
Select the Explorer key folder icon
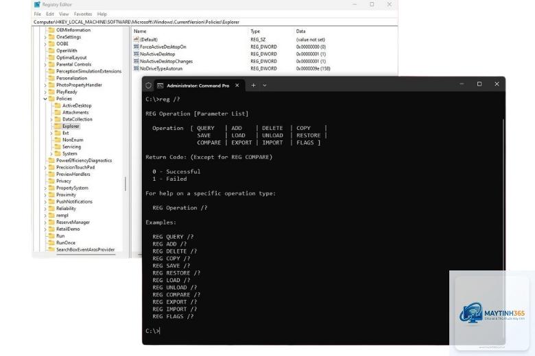tap(58, 126)
